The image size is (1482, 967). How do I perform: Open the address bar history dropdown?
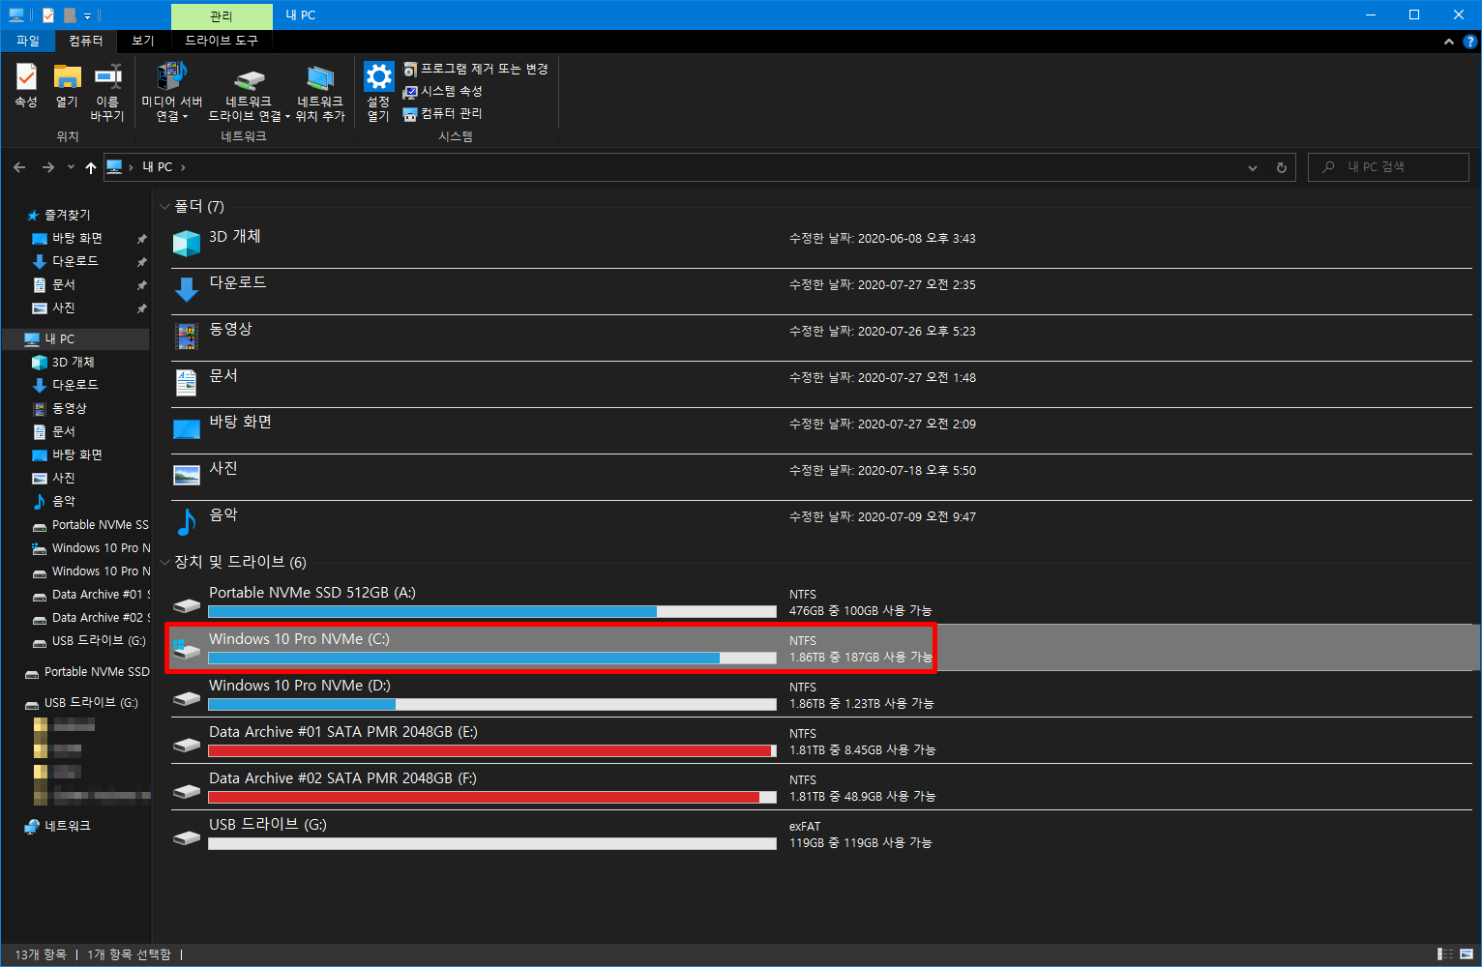click(1253, 167)
